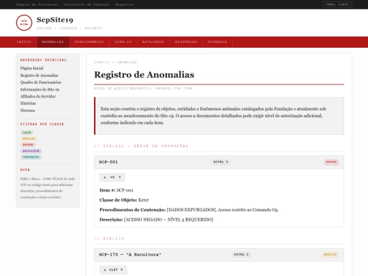The height and width of the screenshot is (276, 368).
Task: Click the SCP-001 vote count 40
Action: click(112, 177)
